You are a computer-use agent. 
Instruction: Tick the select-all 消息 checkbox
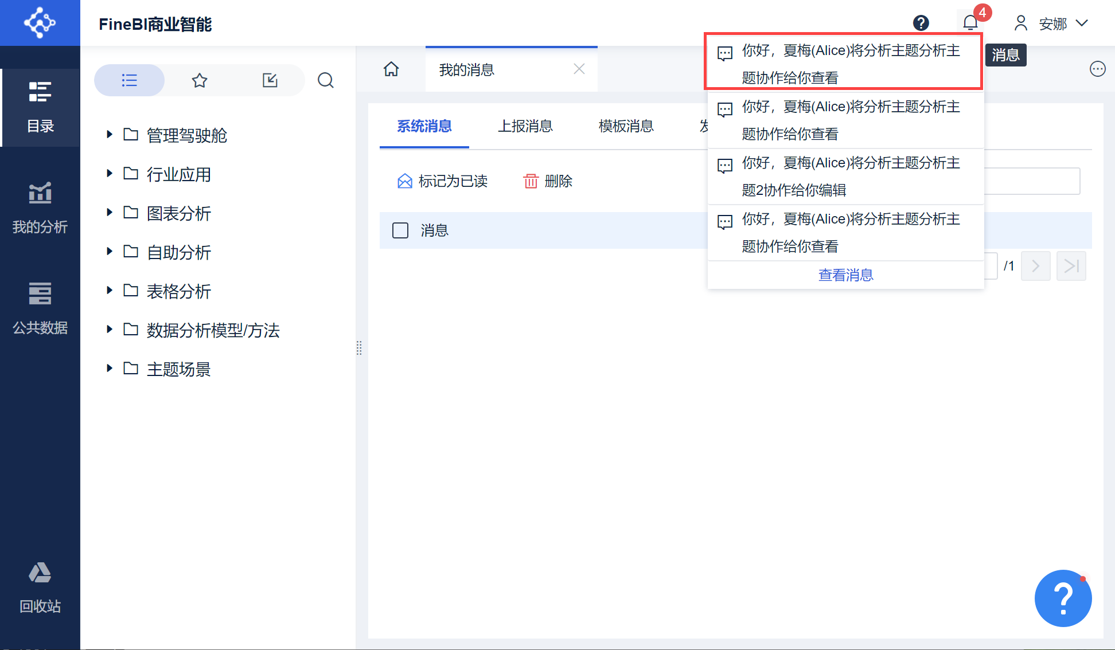pos(400,230)
